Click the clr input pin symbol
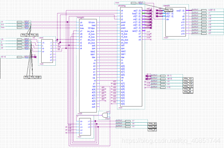Screen dimensions: 224x148 coord(19,22)
